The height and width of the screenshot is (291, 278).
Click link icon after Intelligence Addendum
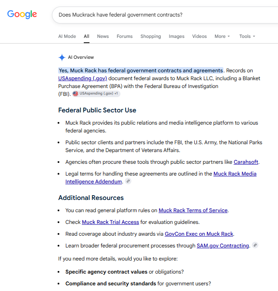click(x=128, y=181)
